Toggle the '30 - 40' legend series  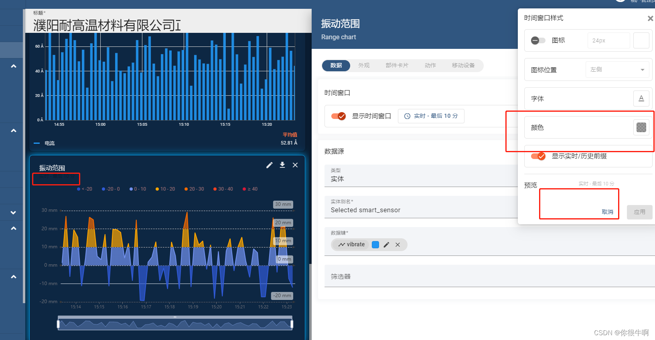223,189
